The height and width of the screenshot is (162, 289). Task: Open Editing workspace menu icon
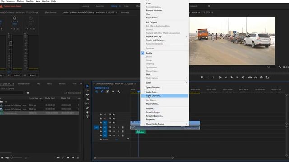120,6
